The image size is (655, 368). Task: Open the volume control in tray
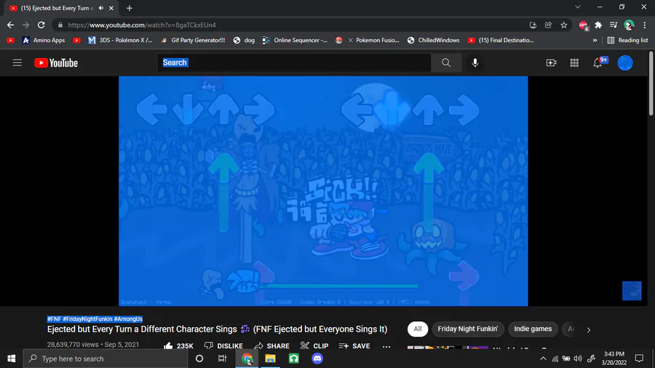(578, 359)
